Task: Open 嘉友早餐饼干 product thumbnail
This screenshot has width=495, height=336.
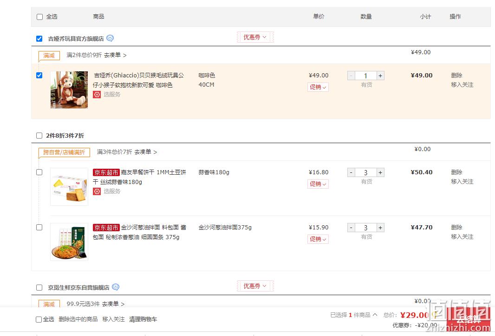Action: click(69, 187)
